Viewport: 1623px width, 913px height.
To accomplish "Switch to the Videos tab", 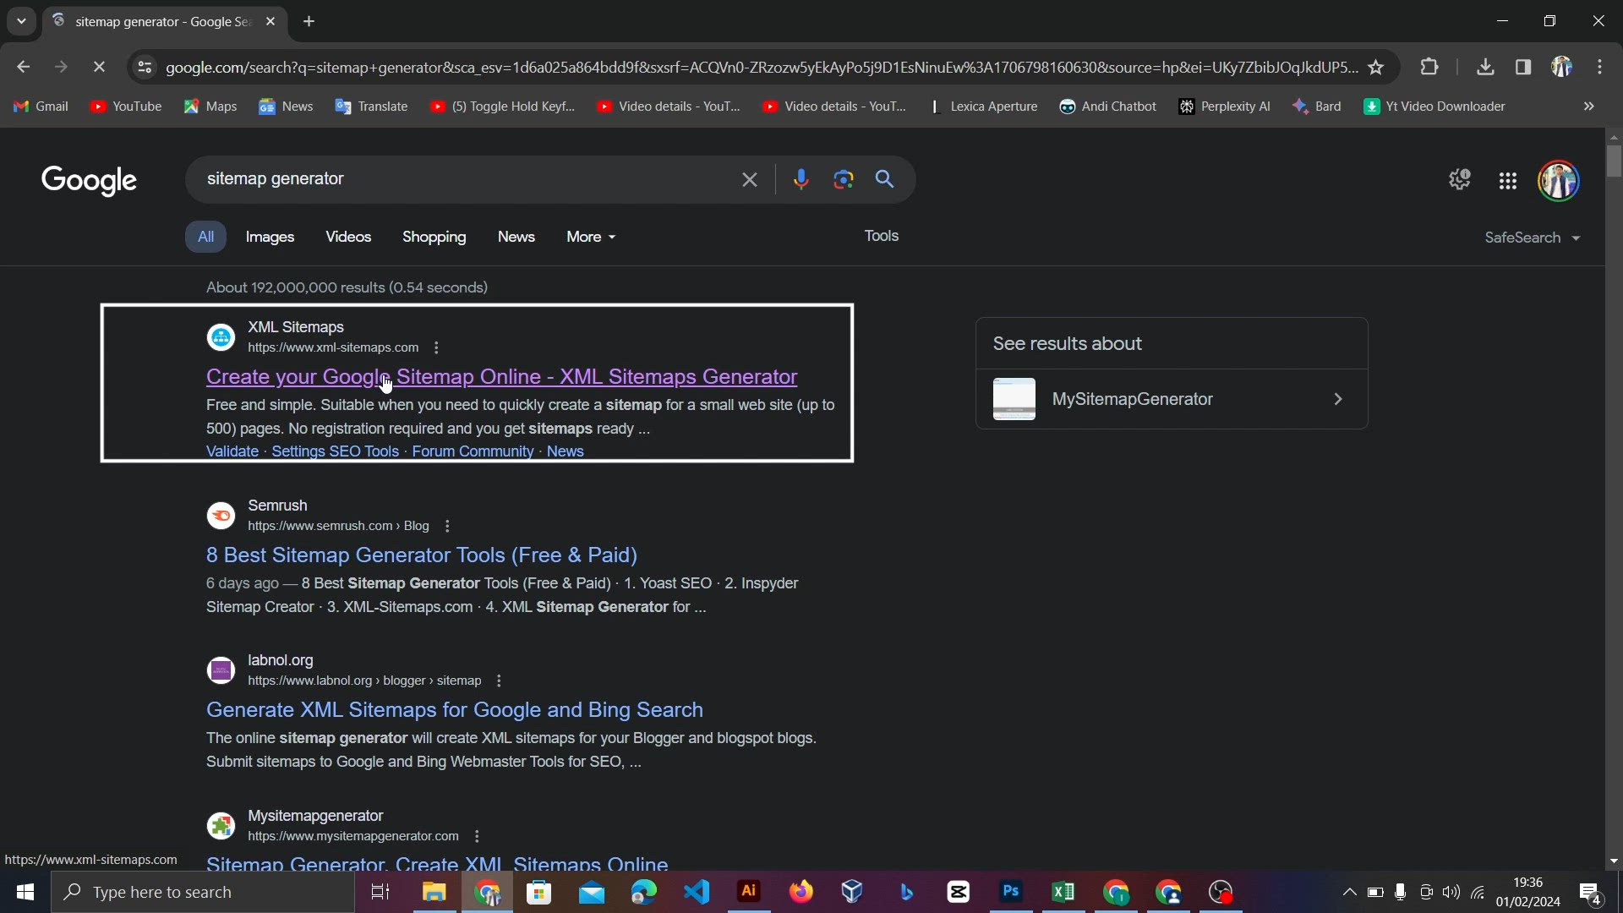I will tap(348, 237).
